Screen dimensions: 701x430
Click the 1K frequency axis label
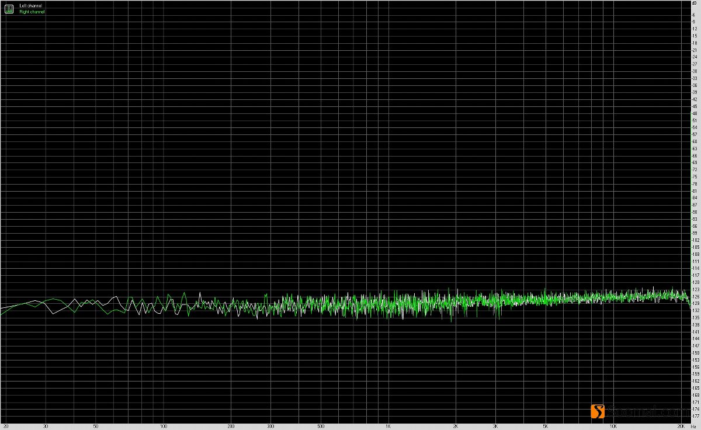point(387,426)
